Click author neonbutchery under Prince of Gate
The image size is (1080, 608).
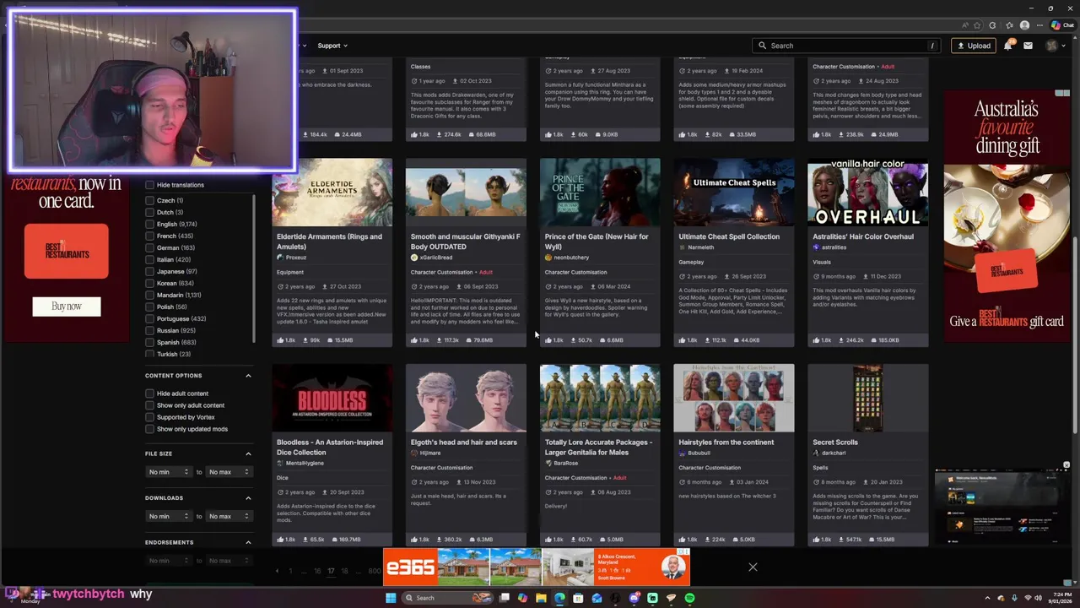click(571, 258)
